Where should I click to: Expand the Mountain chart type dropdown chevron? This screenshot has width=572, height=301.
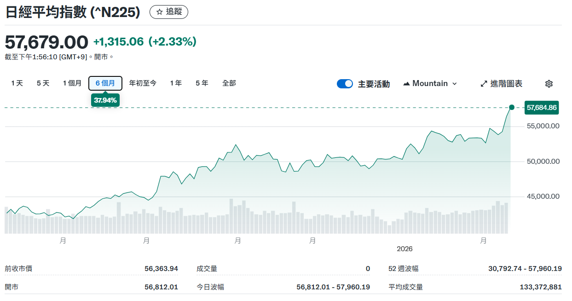coord(455,84)
